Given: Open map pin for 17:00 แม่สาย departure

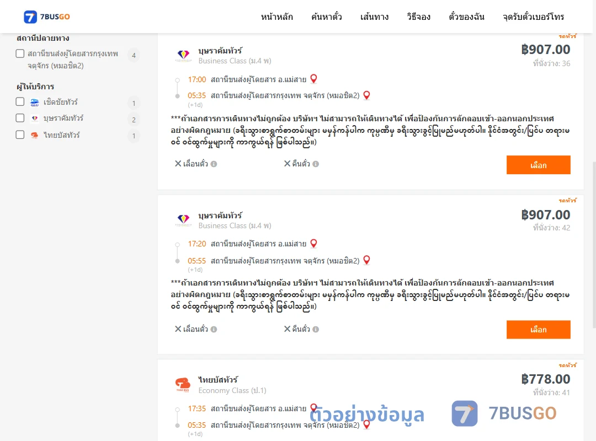Looking at the screenshot, I should [313, 79].
